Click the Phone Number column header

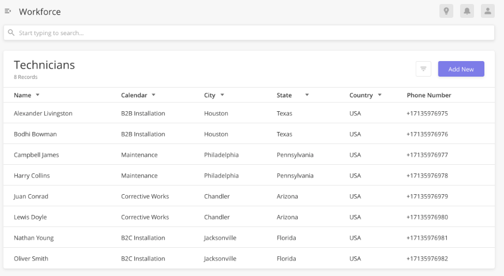pos(429,95)
